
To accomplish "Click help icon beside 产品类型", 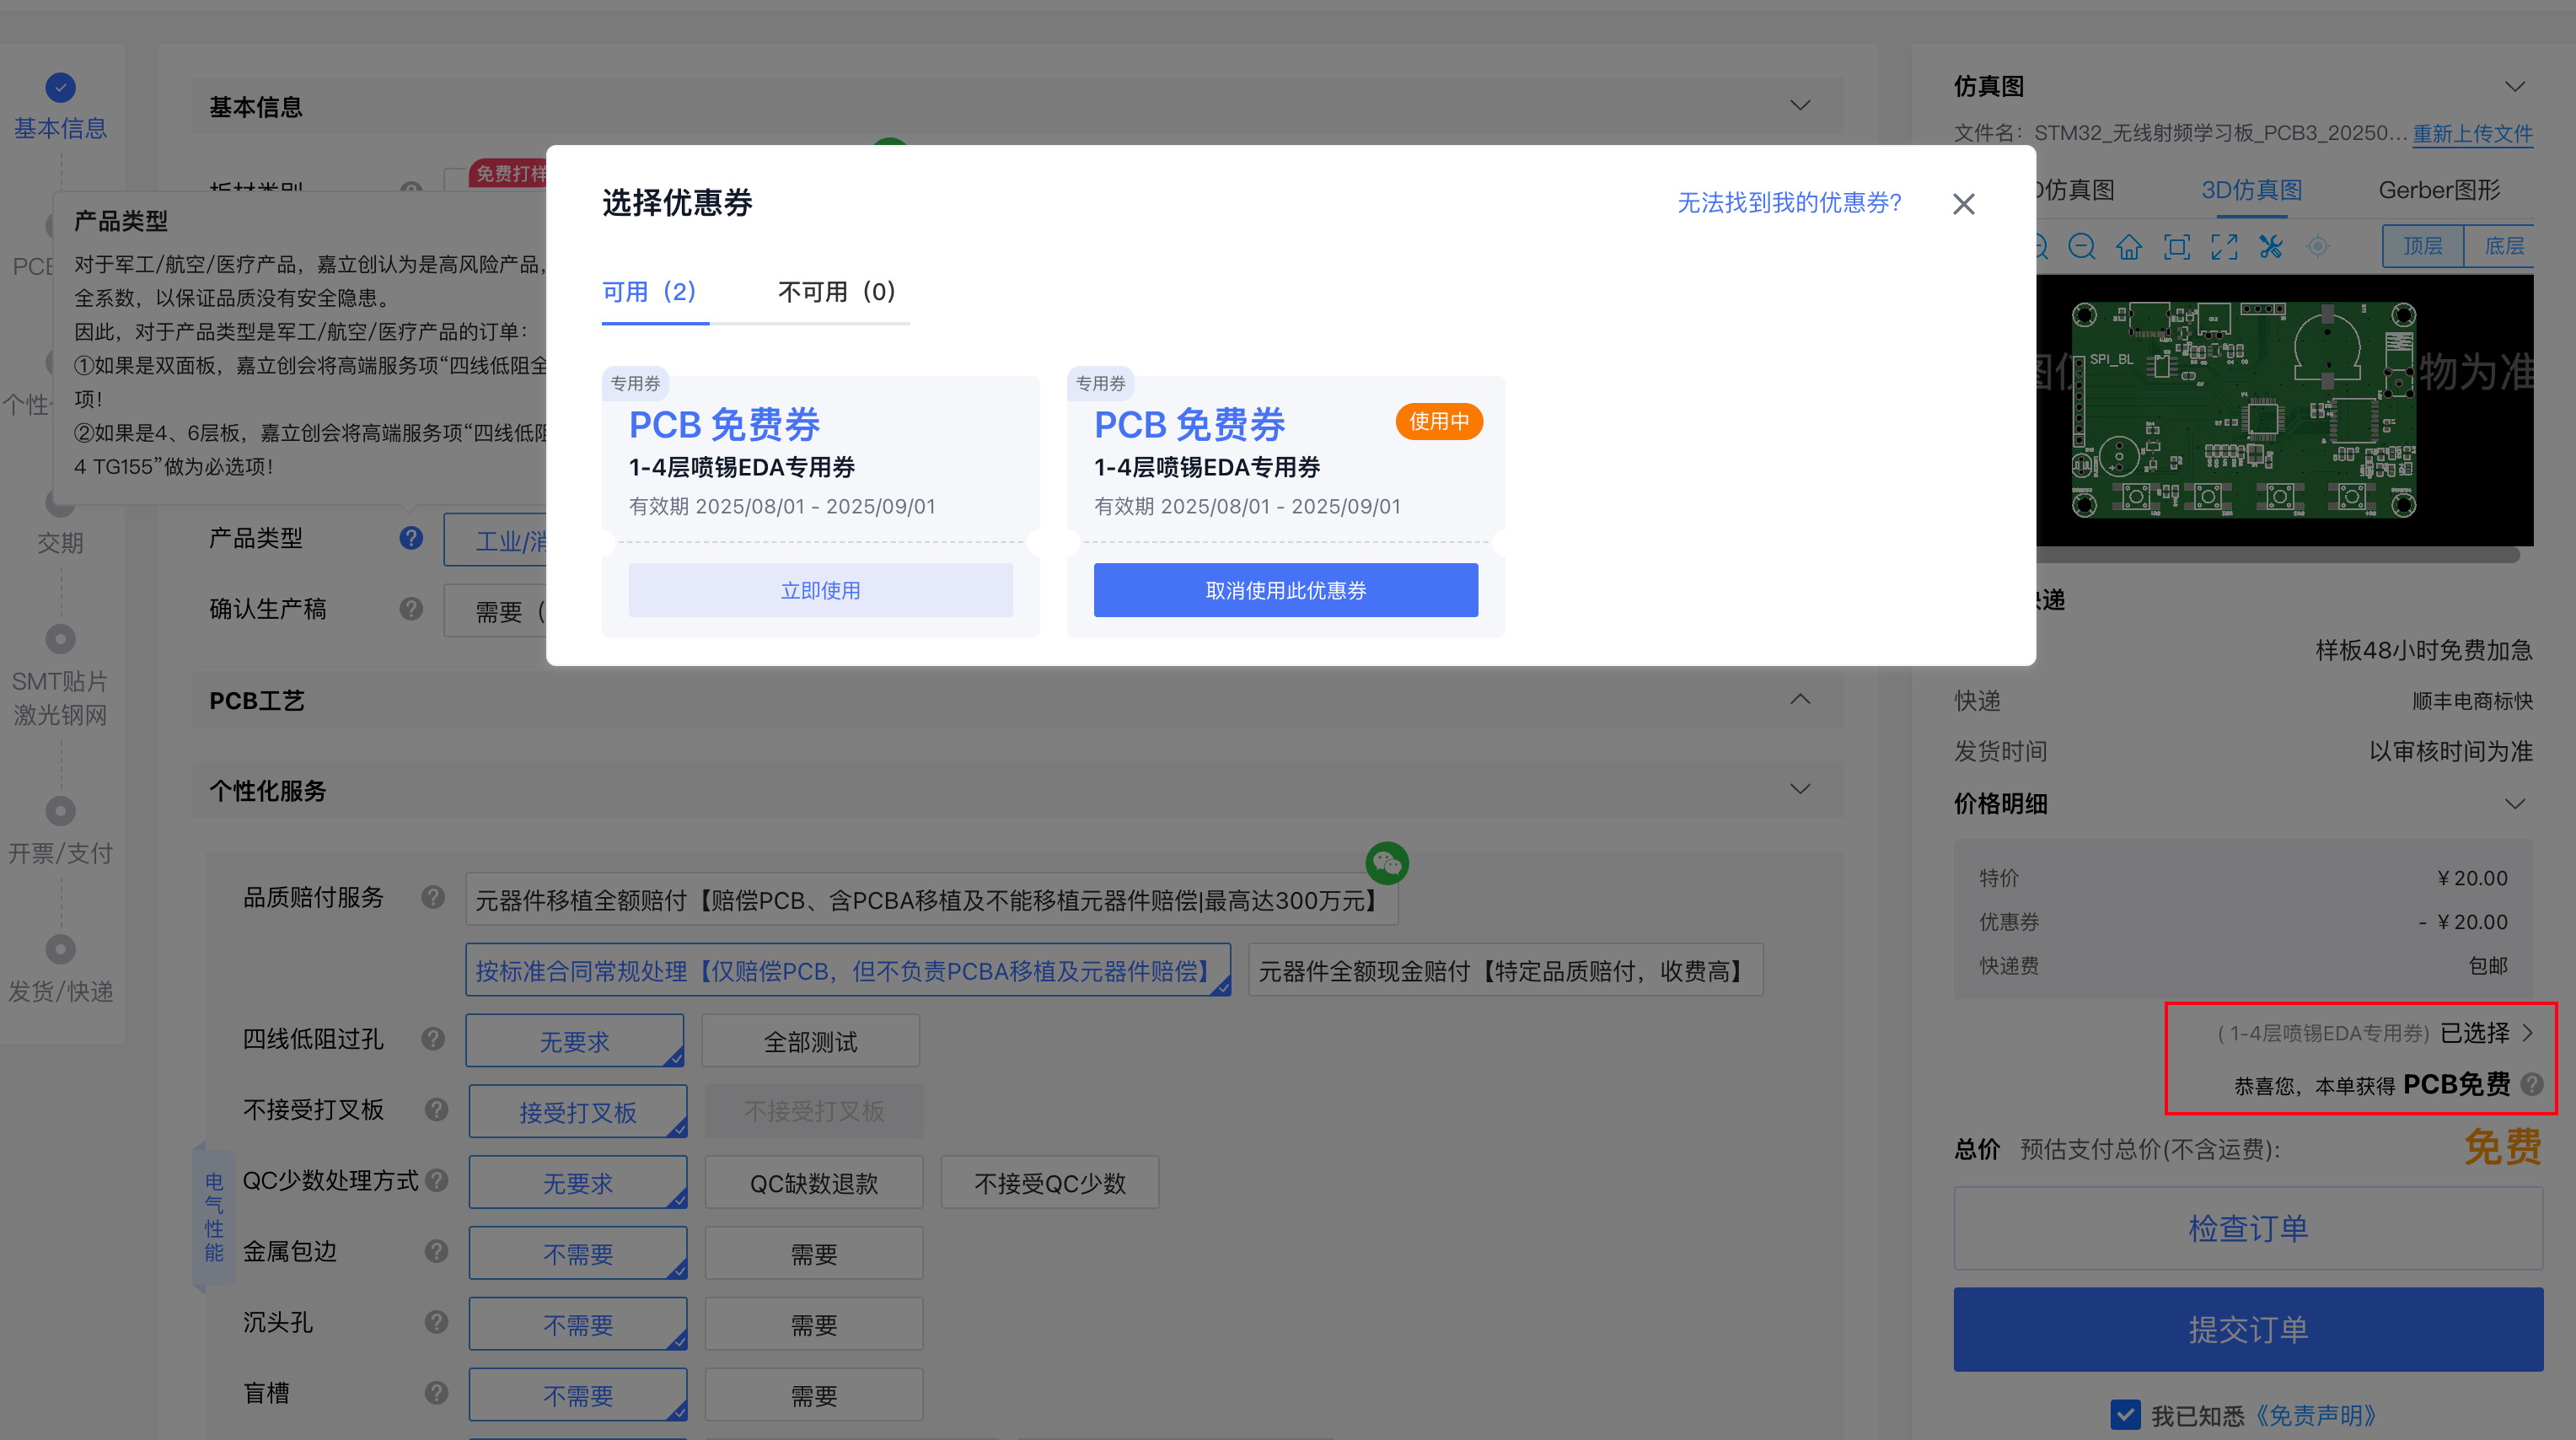I will point(411,538).
